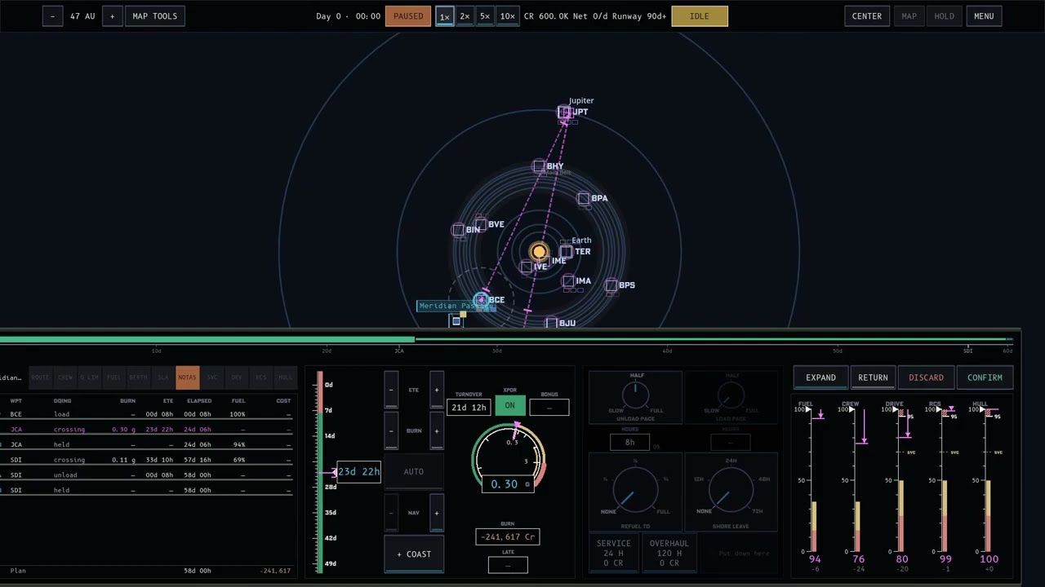The image size is (1045, 587).
Task: Toggle the XPDR ON switch
Action: [509, 405]
